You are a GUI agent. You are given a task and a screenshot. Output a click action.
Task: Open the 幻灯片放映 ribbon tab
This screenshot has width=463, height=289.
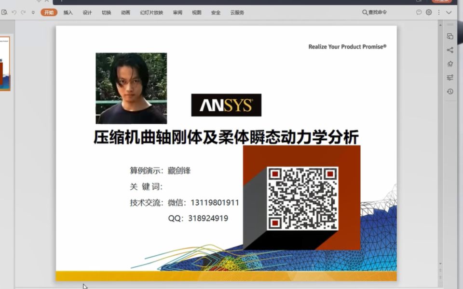(x=152, y=13)
